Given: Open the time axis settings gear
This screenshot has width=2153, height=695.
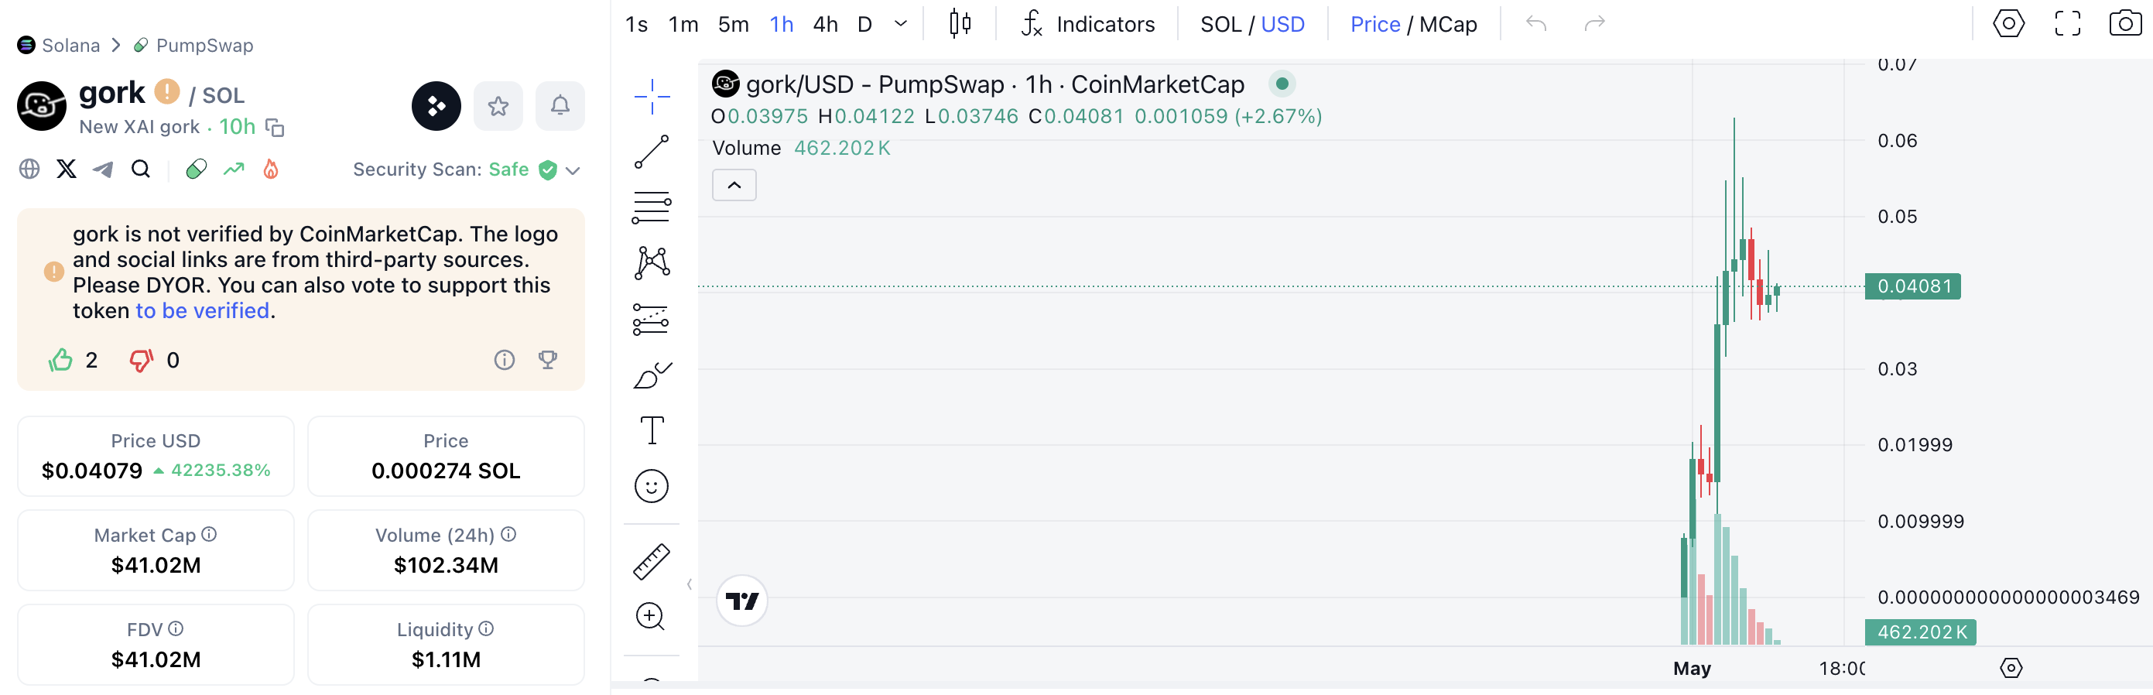Looking at the screenshot, I should click(x=2011, y=668).
